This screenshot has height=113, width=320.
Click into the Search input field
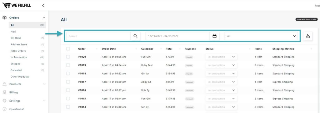point(98,36)
